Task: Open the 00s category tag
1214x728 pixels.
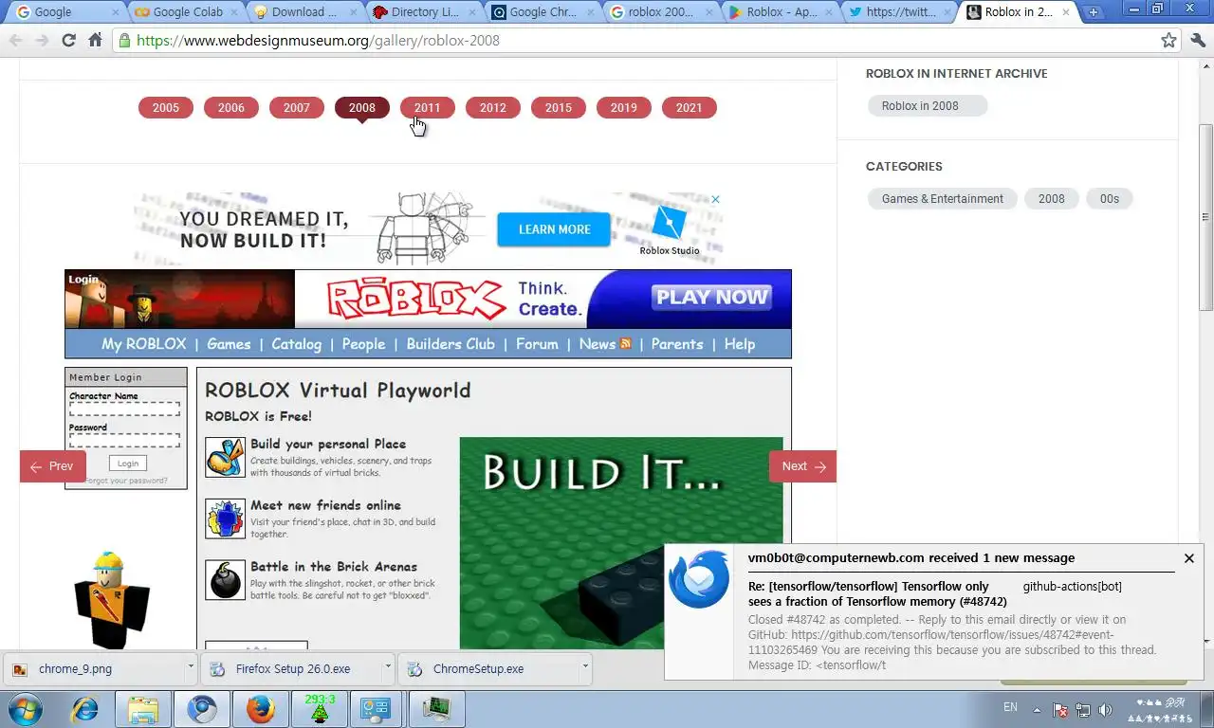Action: pos(1110,199)
